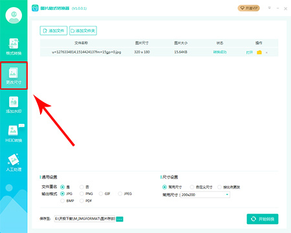Select 自定义尺寸 custom size option
The image size is (291, 233).
(x=192, y=187)
